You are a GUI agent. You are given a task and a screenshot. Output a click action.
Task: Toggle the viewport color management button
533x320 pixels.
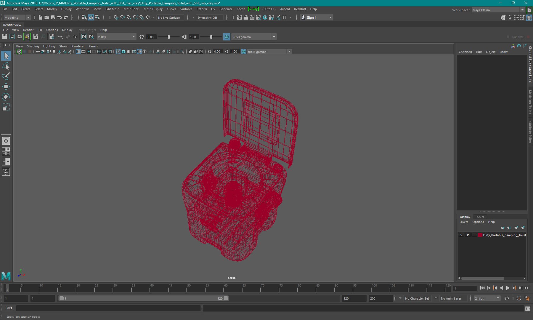point(243,52)
